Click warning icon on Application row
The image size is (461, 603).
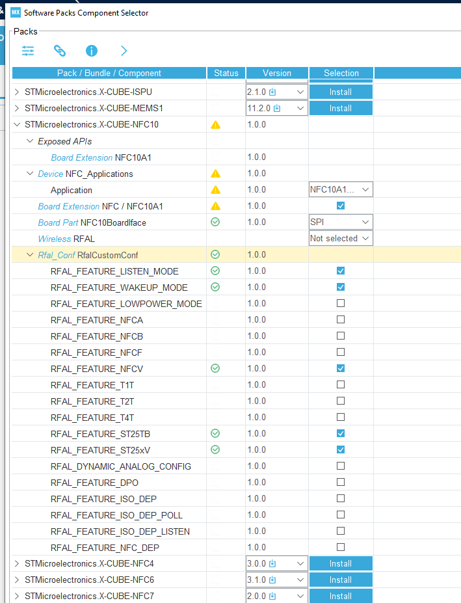216,189
